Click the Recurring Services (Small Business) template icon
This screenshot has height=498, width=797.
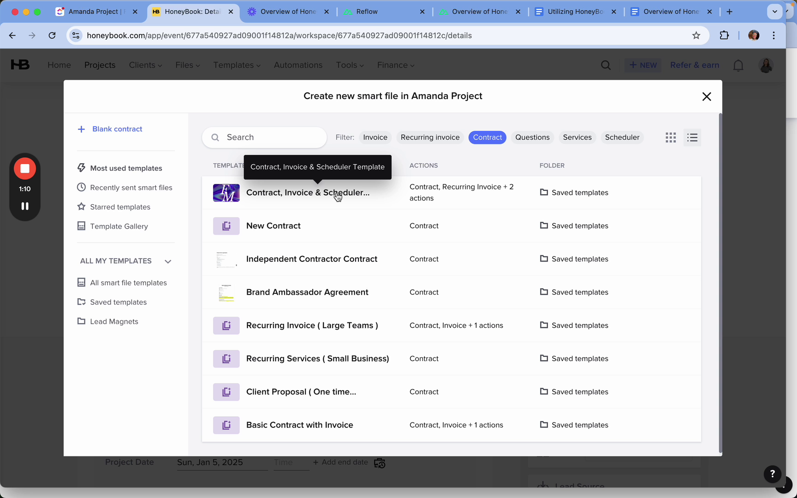click(226, 359)
